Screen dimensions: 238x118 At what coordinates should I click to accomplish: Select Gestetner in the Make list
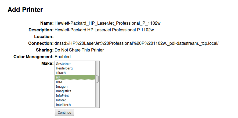click(75, 64)
